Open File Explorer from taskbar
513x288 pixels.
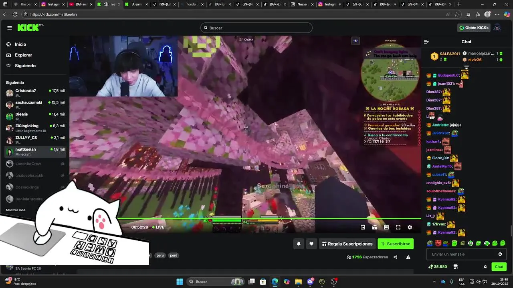pos(298,282)
